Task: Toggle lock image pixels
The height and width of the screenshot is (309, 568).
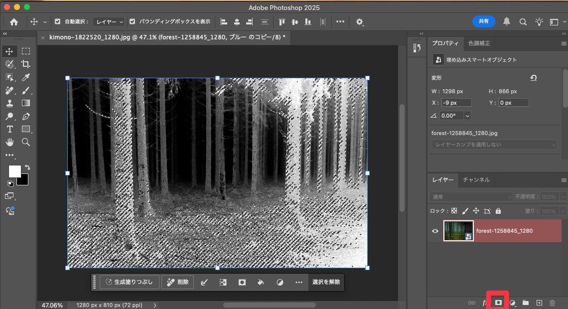Action: [x=465, y=211]
